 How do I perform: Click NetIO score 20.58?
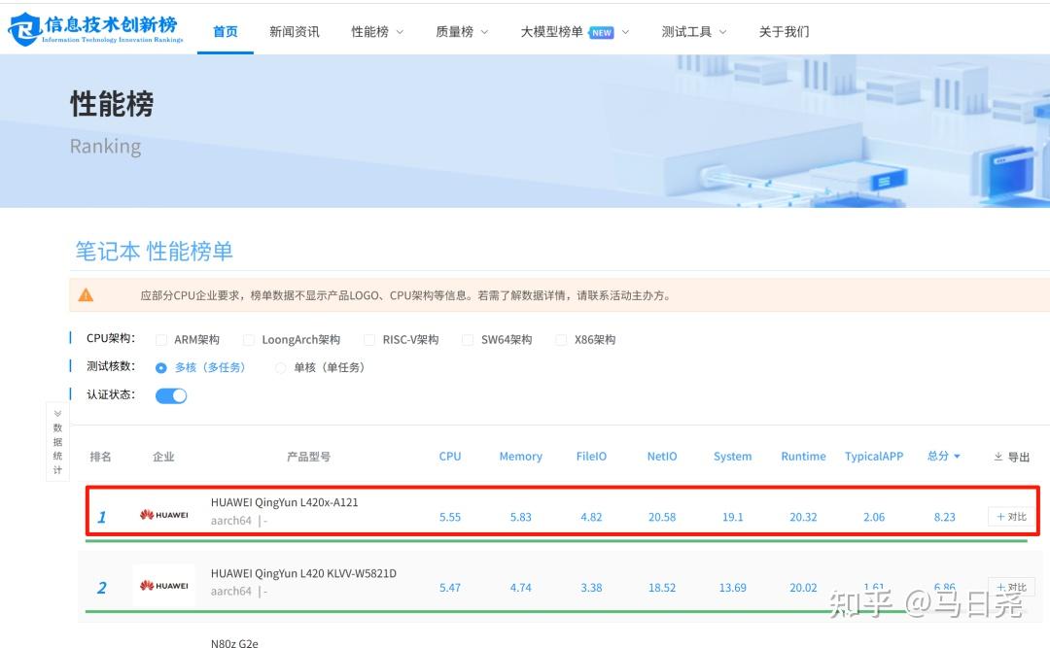(662, 517)
